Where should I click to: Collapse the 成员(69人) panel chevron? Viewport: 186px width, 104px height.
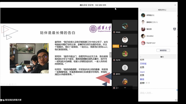tap(141, 10)
